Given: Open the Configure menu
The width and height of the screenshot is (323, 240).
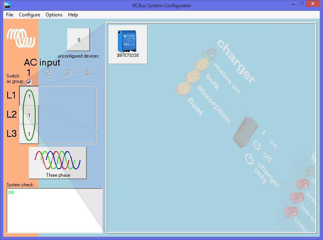Looking at the screenshot, I should point(29,15).
